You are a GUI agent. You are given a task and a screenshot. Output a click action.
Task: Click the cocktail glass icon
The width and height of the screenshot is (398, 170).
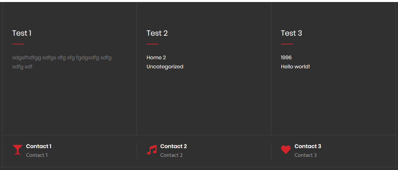coord(17,149)
